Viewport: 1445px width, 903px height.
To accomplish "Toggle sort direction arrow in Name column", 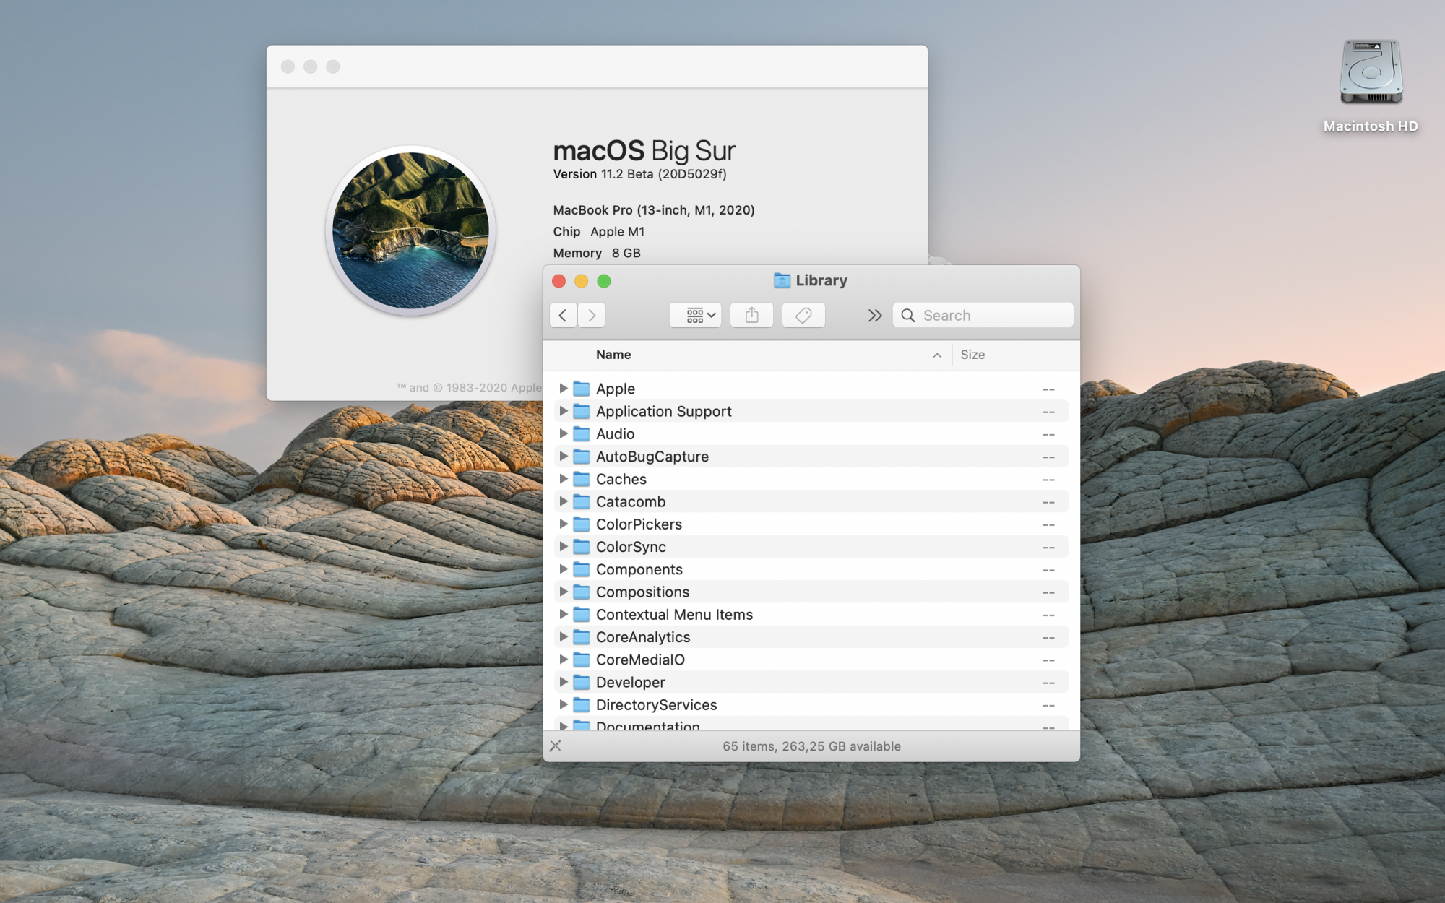I will coord(936,355).
